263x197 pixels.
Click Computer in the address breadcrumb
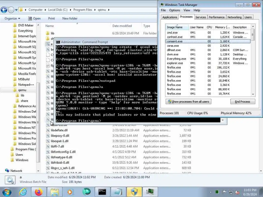[35, 10]
